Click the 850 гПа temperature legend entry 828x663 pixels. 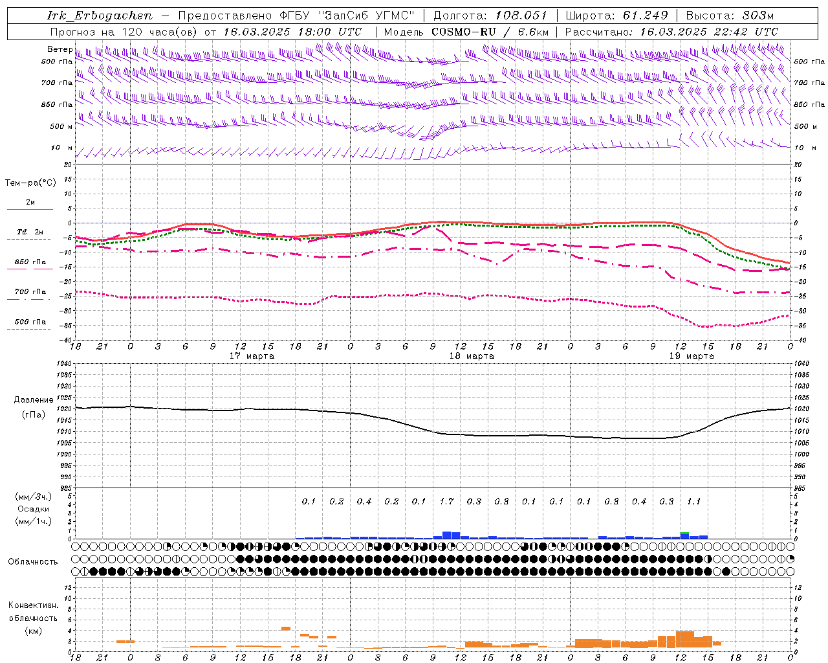(x=30, y=262)
